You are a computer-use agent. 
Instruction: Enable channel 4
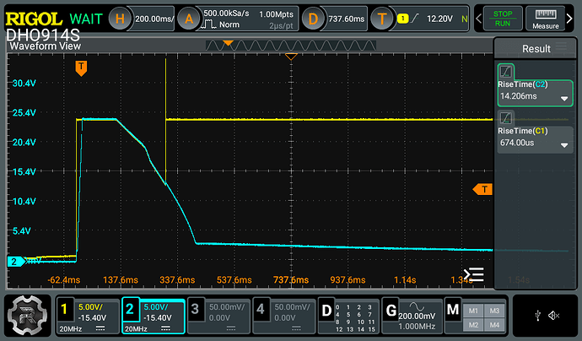tap(261, 307)
